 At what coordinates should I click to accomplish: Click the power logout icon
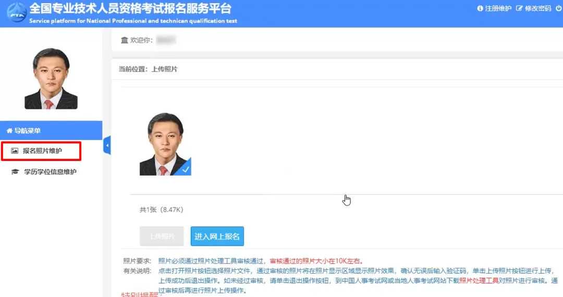click(x=559, y=9)
